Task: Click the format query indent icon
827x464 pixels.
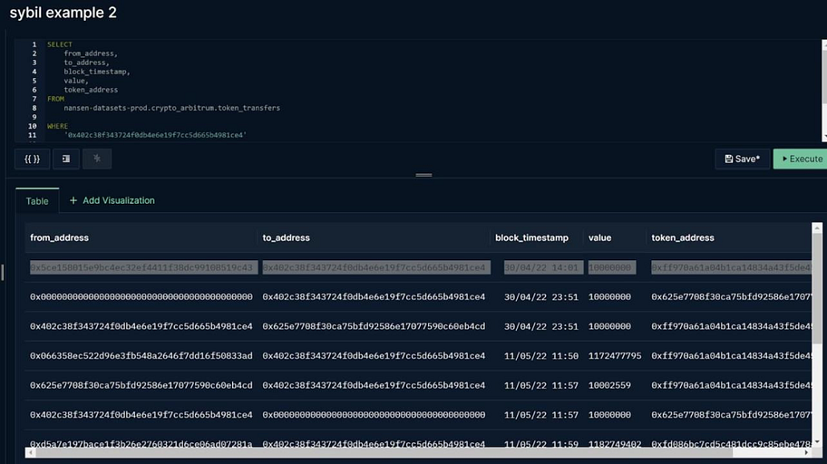Action: coord(66,159)
